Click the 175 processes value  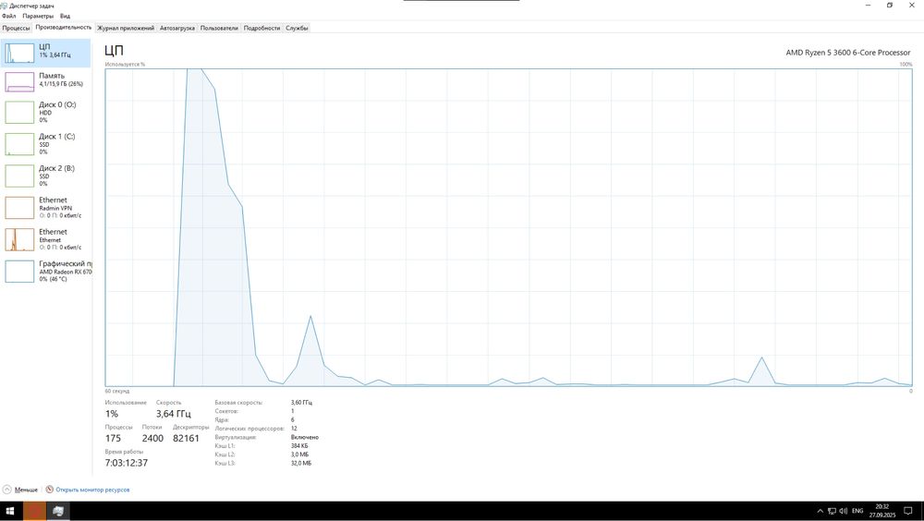[x=113, y=438]
